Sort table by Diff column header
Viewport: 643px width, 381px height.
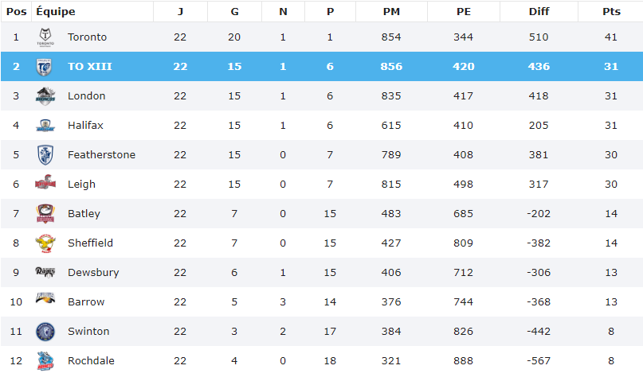(539, 12)
